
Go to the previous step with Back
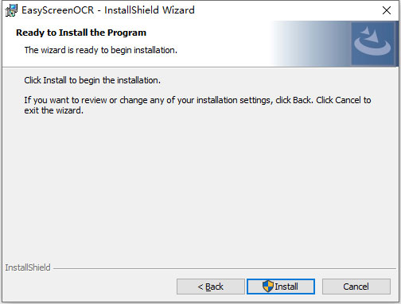pos(211,287)
